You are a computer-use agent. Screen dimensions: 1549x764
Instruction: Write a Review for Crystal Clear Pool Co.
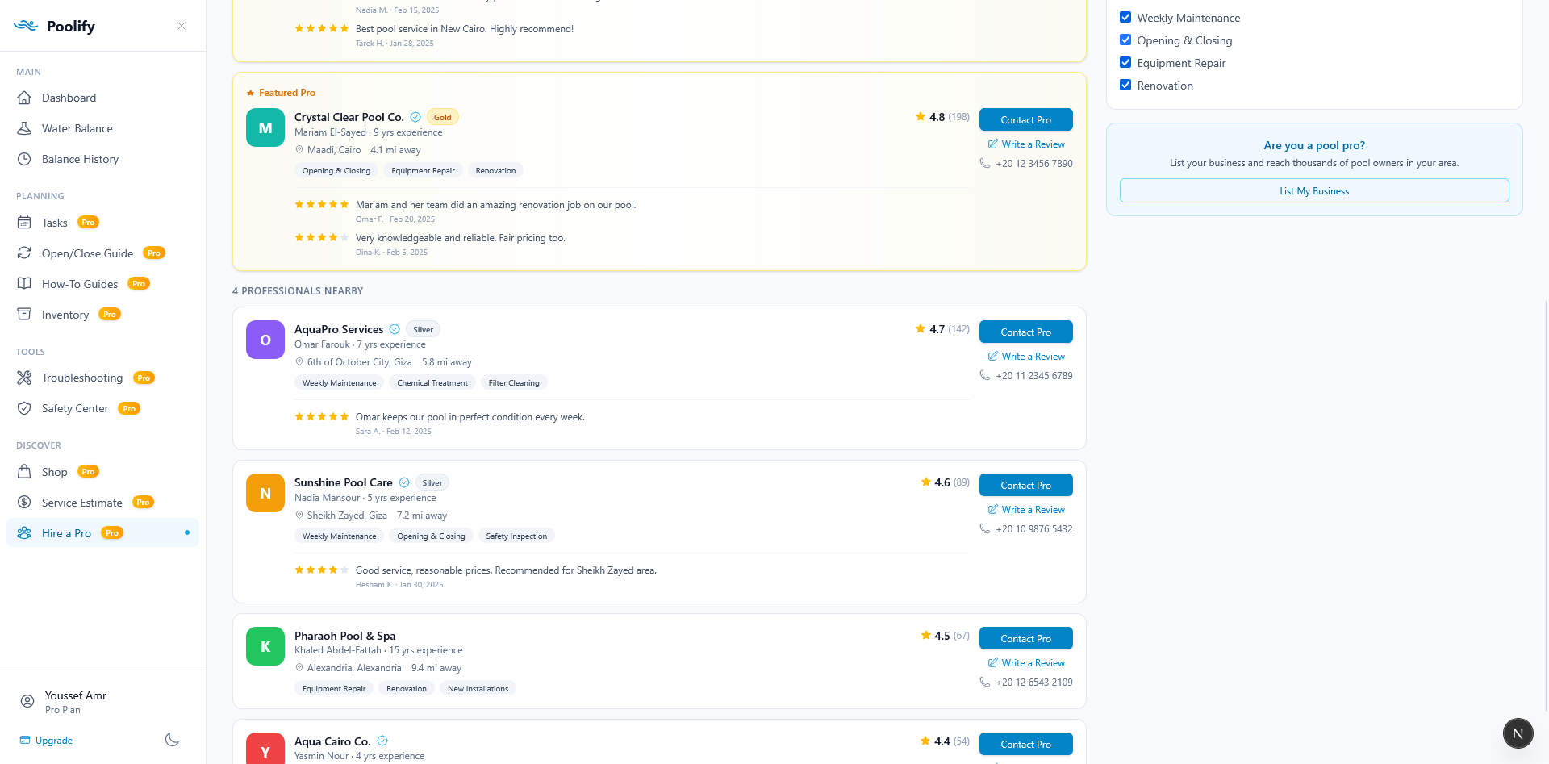1026,144
